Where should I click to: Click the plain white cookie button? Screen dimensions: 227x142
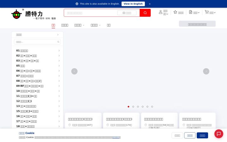point(177,135)
